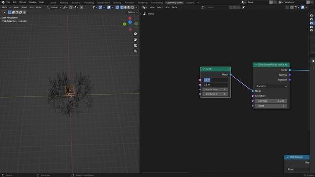Viewport: 315px width, 177px height.
Task: Toggle the node tree pin icon
Action: coord(243,7)
